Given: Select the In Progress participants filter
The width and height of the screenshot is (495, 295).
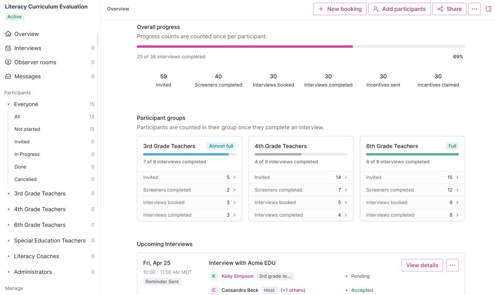Looking at the screenshot, I should tap(27, 154).
